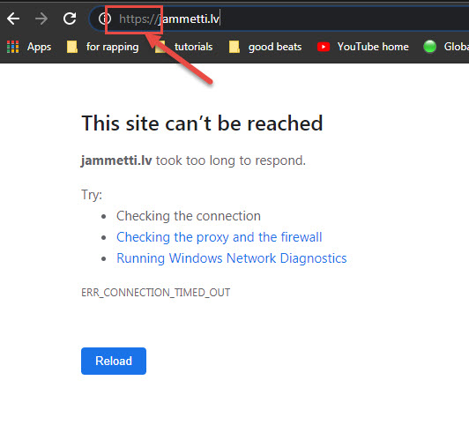The height and width of the screenshot is (440, 469).
Task: Click the ERR_CONNECTION_TIMED_OUT error code
Action: click(x=155, y=292)
